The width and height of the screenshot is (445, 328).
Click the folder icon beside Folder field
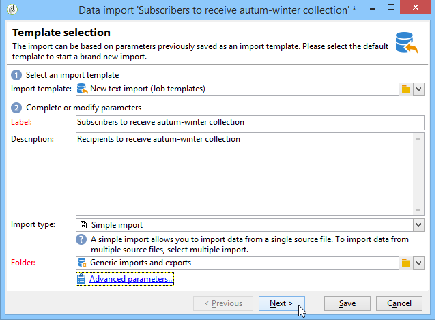point(405,263)
